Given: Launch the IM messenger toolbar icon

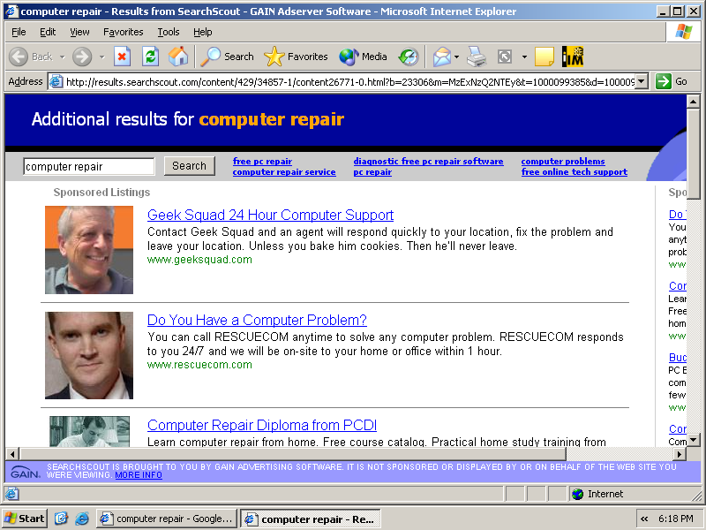Looking at the screenshot, I should 573,57.
